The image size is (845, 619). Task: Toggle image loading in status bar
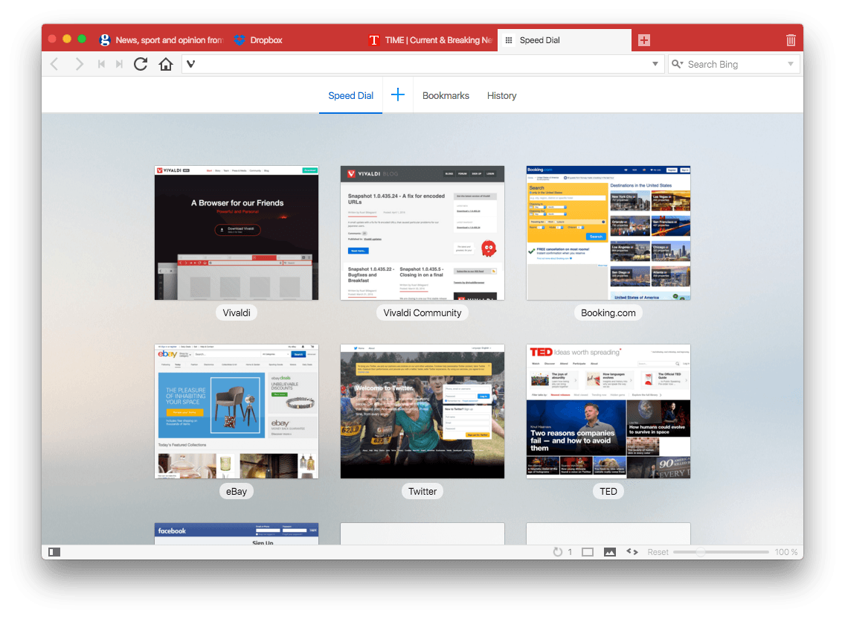tap(609, 552)
